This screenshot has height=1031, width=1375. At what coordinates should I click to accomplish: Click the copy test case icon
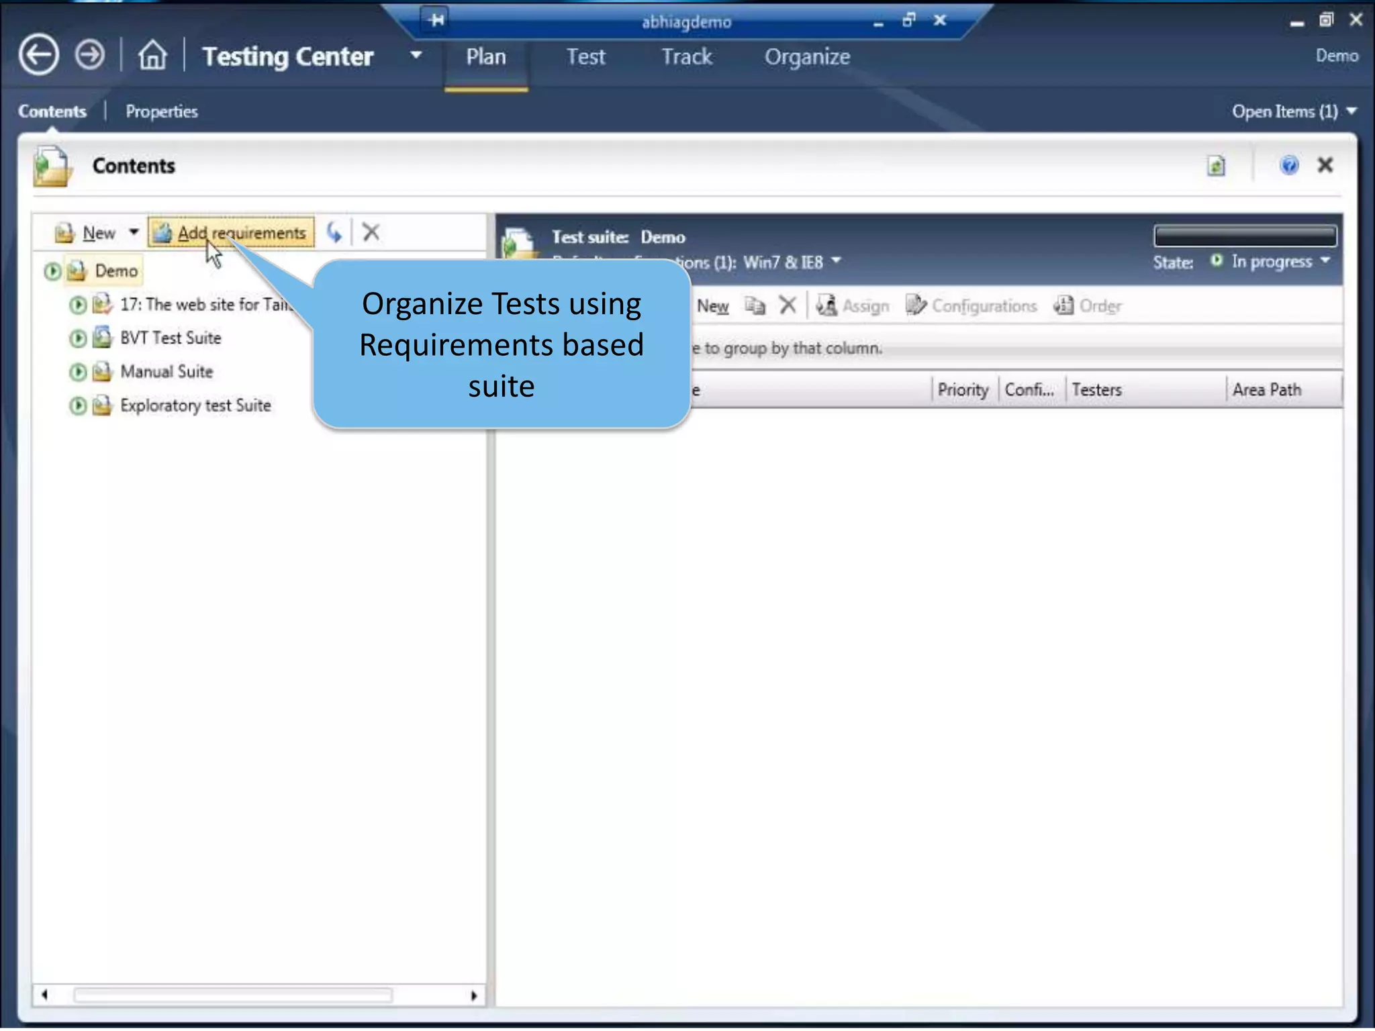755,306
